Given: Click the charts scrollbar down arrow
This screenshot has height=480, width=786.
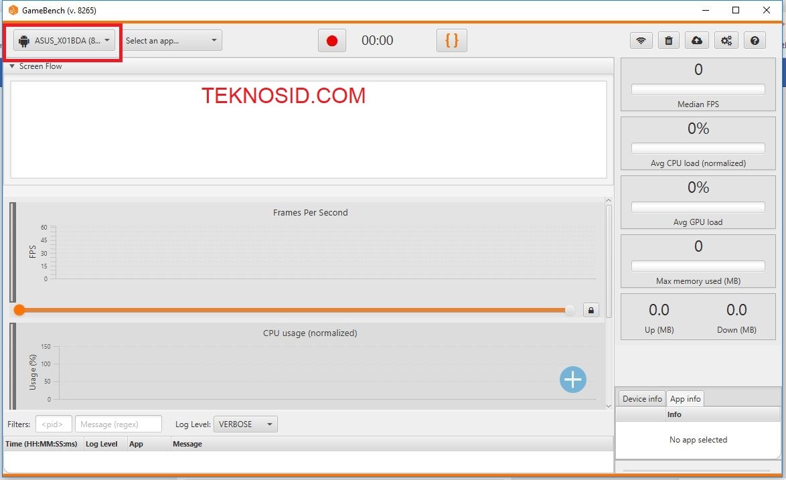Looking at the screenshot, I should pos(609,406).
